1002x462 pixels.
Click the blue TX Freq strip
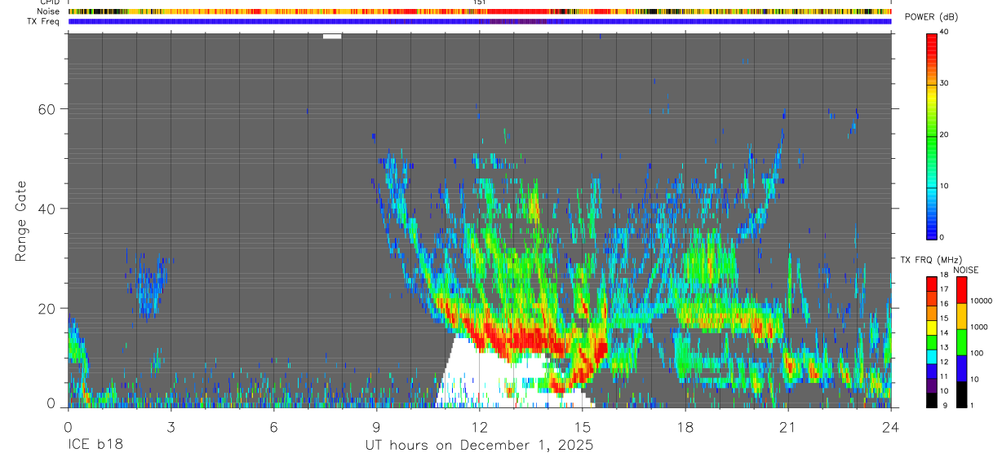pyautogui.click(x=480, y=21)
